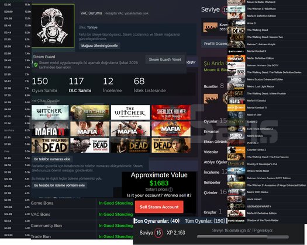
Task: Click Mount & Blade: Warband in game list
Action: tap(261, 2)
